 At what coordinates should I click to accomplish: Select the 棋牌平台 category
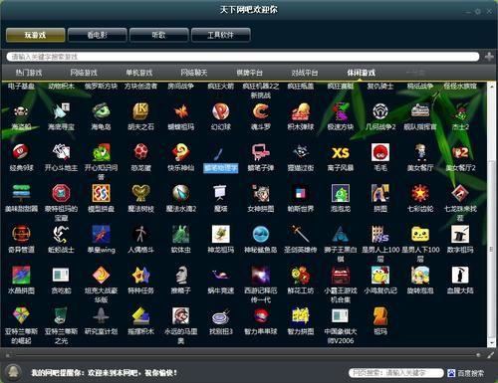(x=249, y=73)
